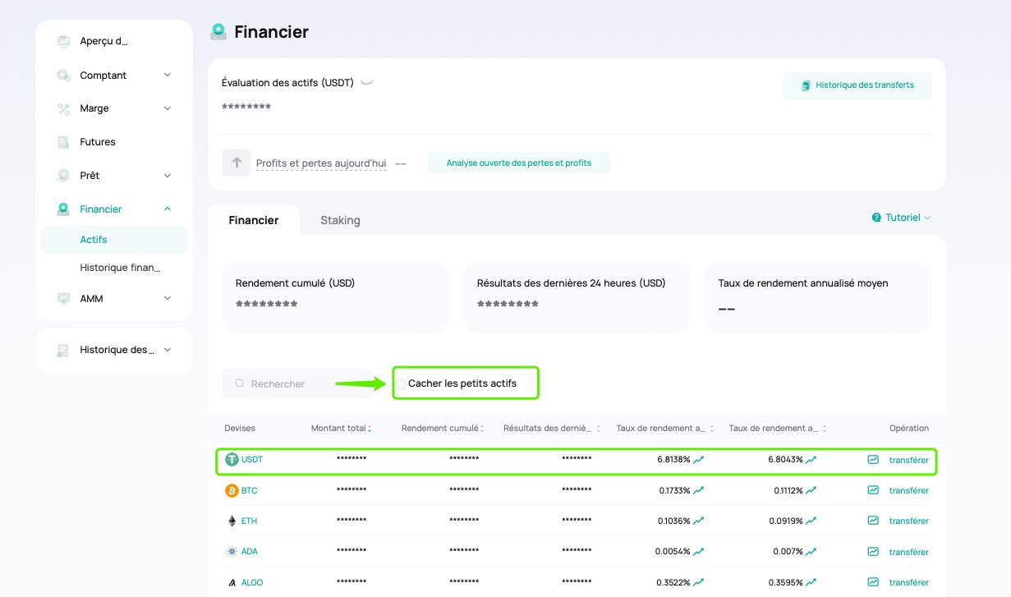This screenshot has height=597, width=1011.
Task: Enable Cacher les petits actifs checkbox
Action: pos(401,383)
